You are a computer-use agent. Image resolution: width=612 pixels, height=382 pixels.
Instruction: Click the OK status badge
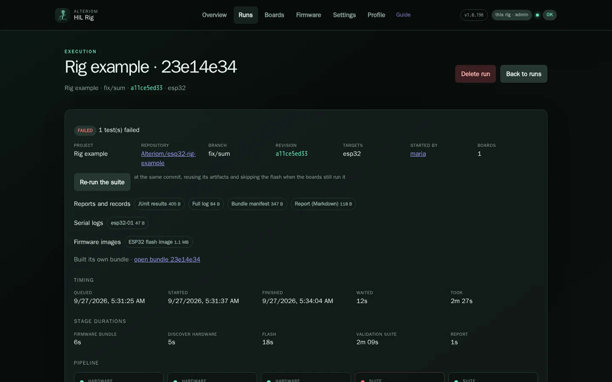(550, 15)
